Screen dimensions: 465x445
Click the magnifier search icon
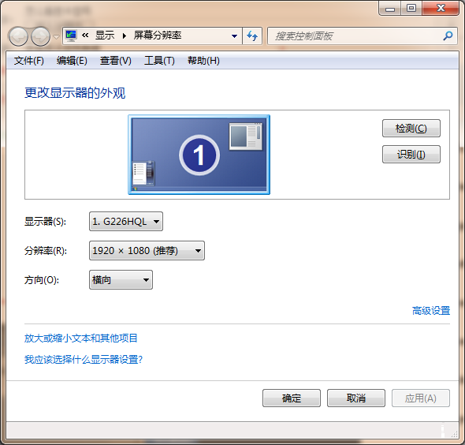point(448,36)
